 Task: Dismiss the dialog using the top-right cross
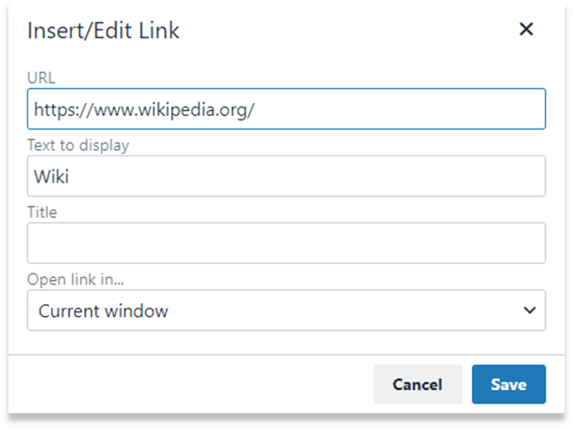coord(527,29)
